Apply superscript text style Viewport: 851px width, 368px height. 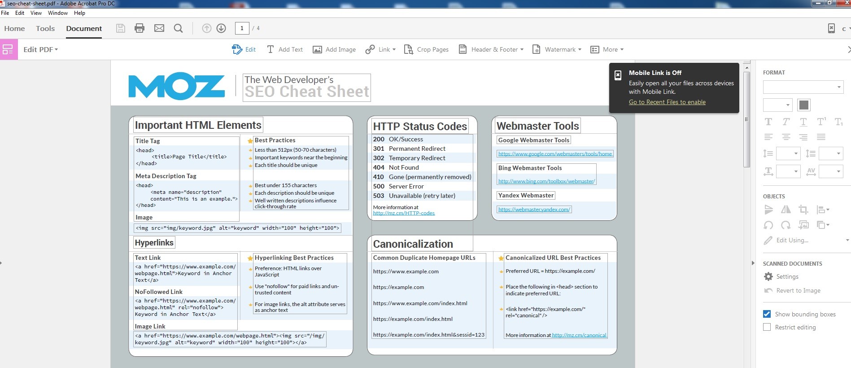(821, 121)
